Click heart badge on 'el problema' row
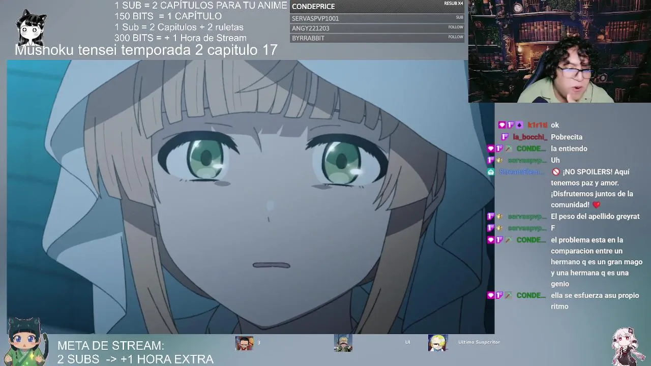 point(491,240)
